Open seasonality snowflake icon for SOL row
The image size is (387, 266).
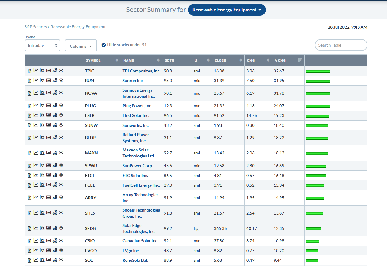point(61,260)
